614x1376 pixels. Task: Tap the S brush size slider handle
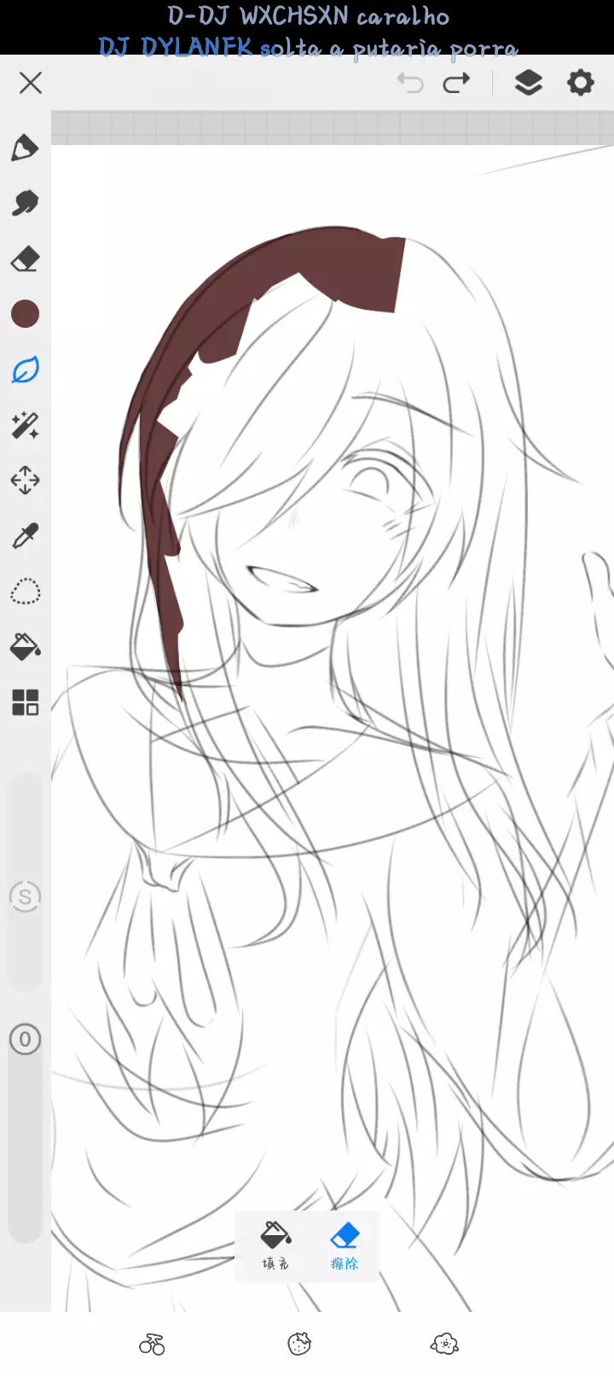(x=25, y=897)
